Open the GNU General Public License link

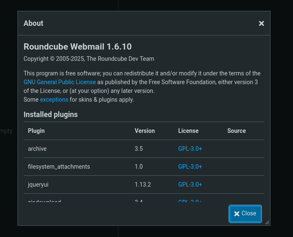pos(60,82)
